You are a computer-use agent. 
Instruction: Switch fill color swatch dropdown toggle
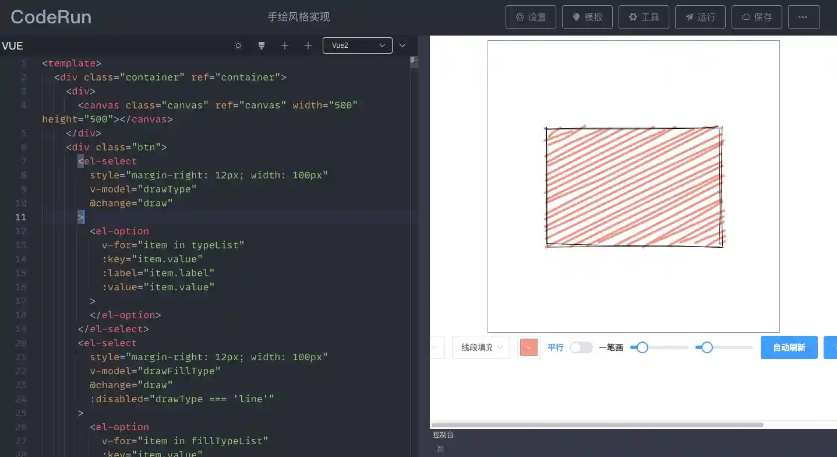(528, 347)
